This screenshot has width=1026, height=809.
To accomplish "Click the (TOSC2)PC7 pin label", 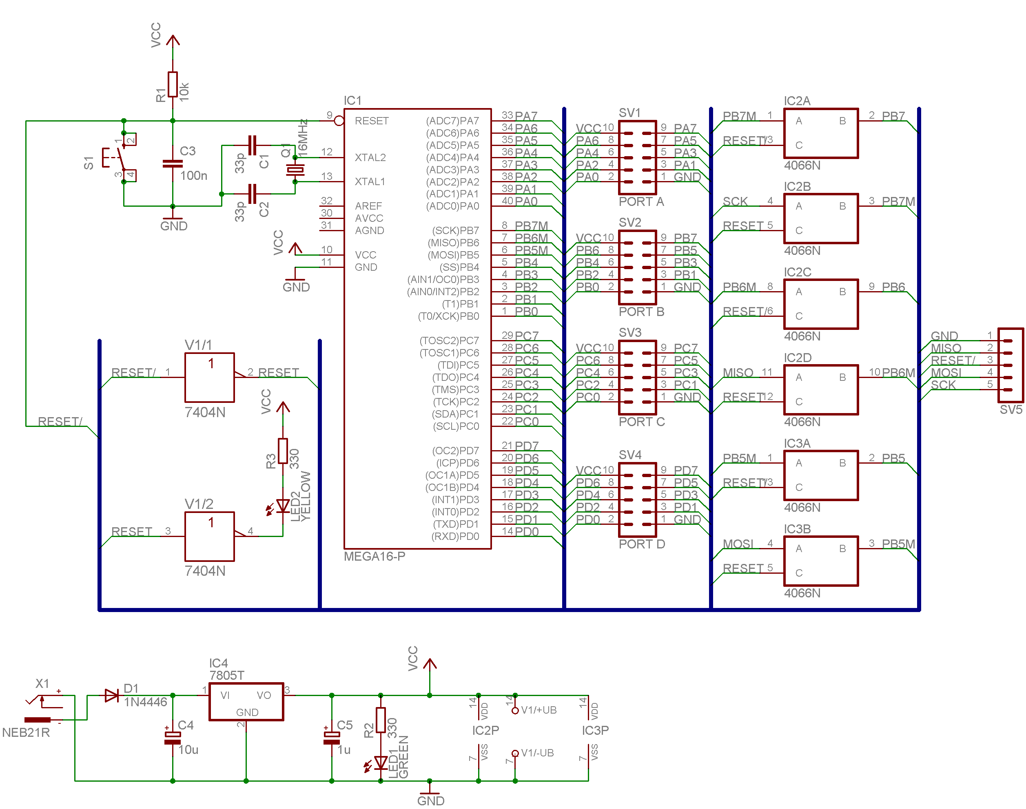I will click(449, 340).
